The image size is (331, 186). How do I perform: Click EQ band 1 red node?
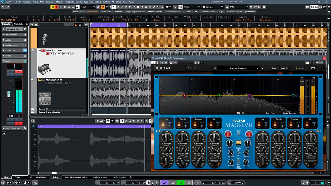click(x=185, y=96)
